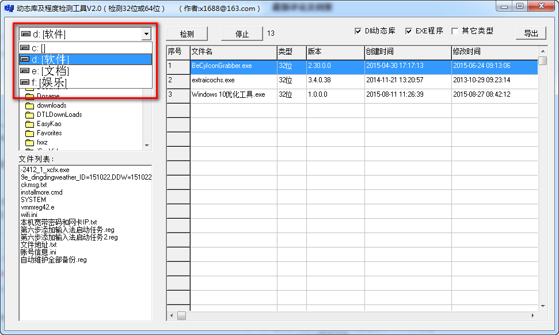Select 第六步添加输入法启动任务.reg file
Image resolution: width=559 pixels, height=335 pixels.
coord(67,230)
